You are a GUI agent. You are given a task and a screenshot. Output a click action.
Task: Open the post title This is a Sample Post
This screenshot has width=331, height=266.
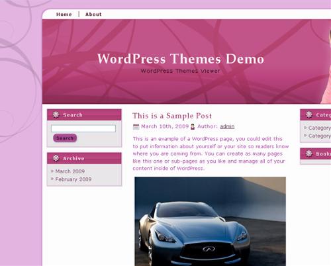point(172,116)
